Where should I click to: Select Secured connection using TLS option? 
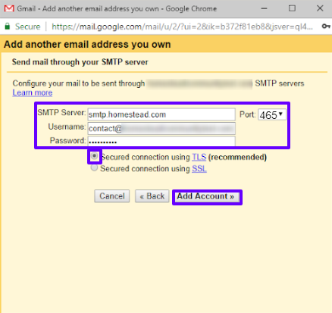(94, 156)
